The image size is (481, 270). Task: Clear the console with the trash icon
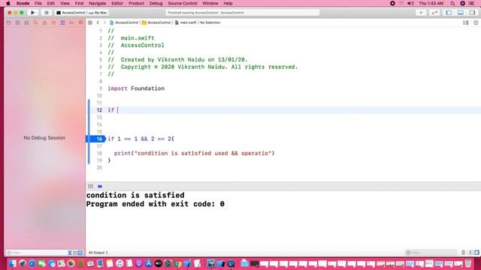click(x=463, y=253)
